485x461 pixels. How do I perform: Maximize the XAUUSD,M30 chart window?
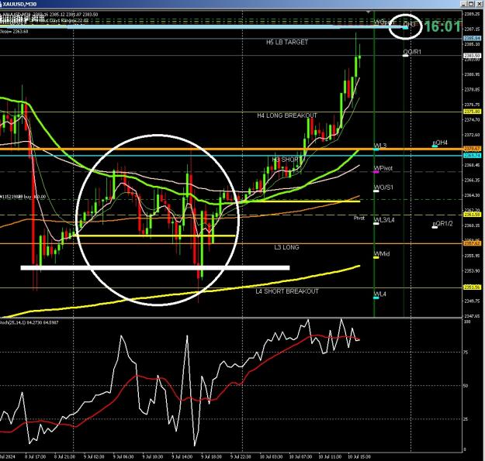click(471, 4)
